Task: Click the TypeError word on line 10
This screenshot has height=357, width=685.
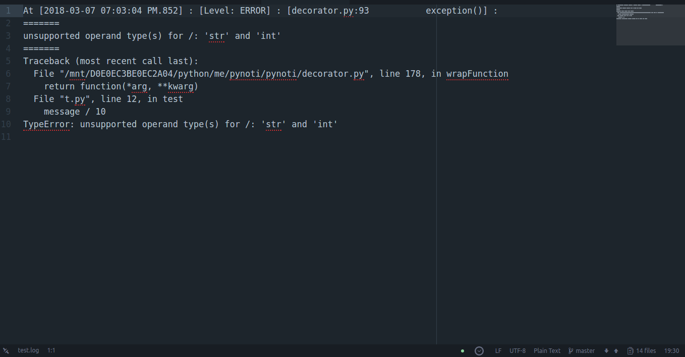Action: point(46,124)
